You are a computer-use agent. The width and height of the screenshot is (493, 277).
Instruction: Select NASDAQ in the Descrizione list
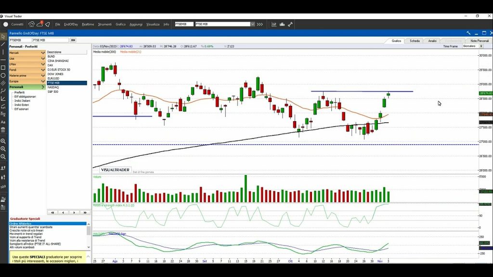tap(52, 87)
